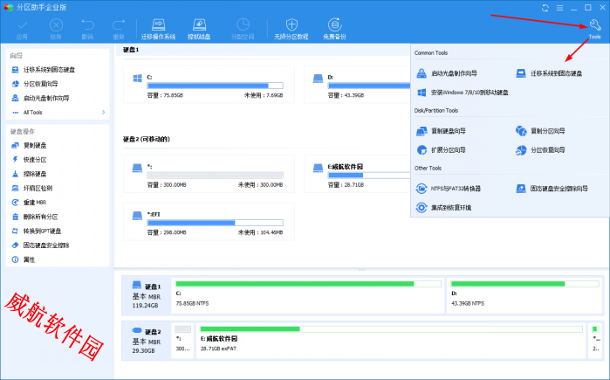Click 转换到GPT硬盘 in the sidebar
This screenshot has height=380, width=610.
(x=42, y=231)
